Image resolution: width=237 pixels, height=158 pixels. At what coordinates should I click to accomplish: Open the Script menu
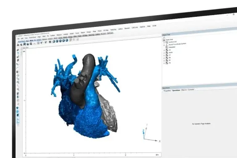pyautogui.click(x=154, y=26)
